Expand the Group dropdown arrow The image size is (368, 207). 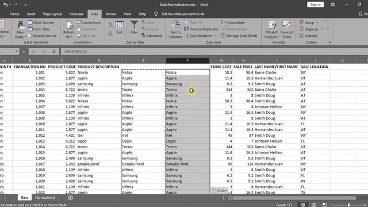(x=317, y=22)
